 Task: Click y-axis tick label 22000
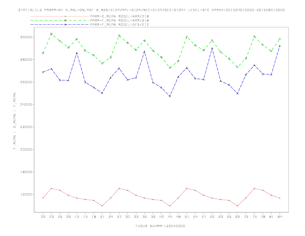26,127
